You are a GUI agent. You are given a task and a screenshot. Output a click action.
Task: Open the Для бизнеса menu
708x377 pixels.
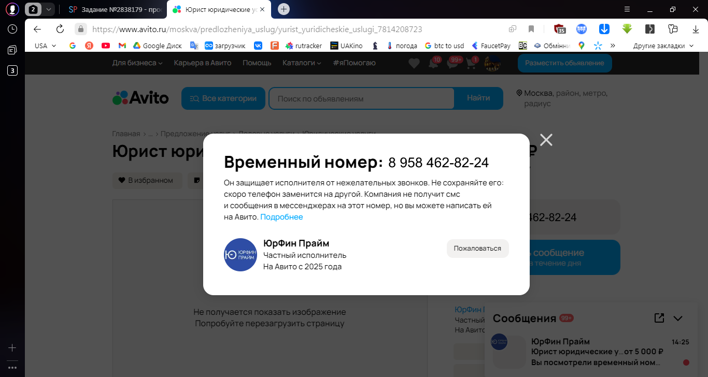(x=137, y=63)
